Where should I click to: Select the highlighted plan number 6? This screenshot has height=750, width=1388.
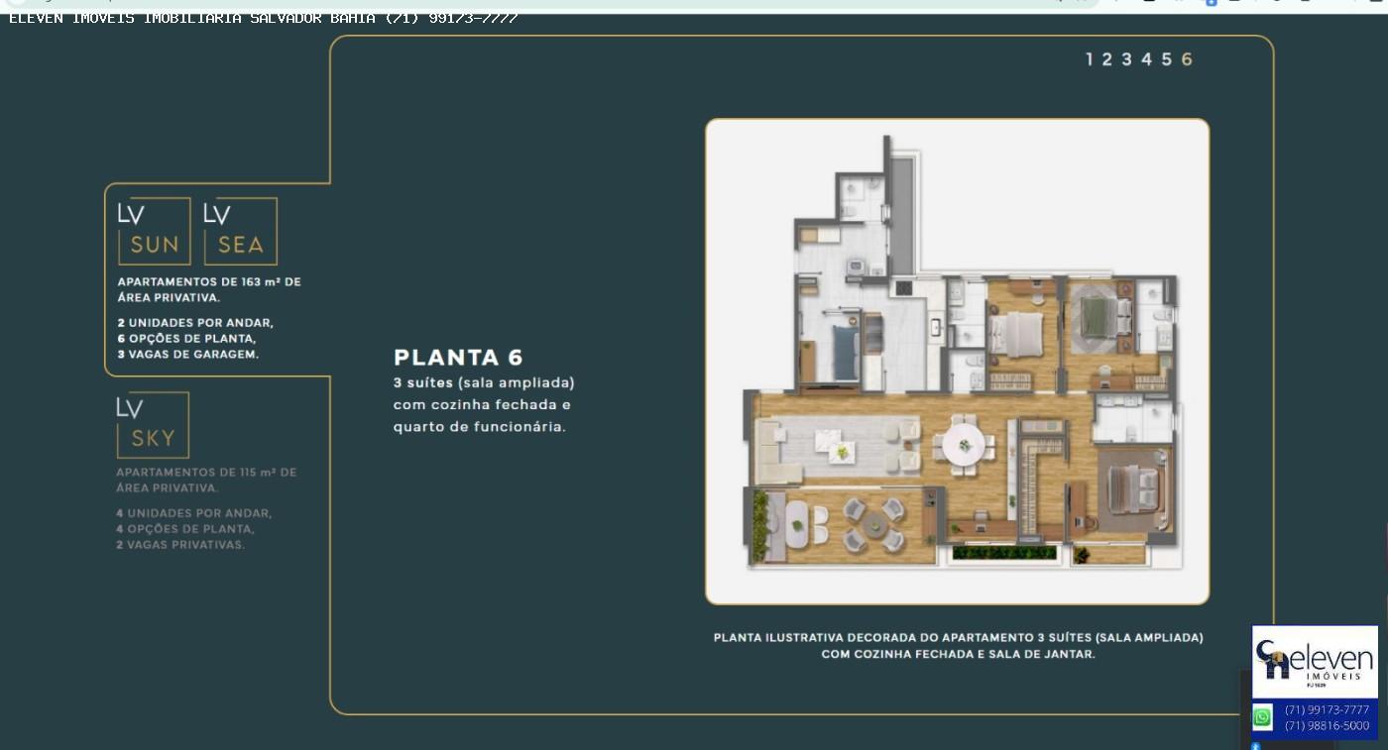click(x=1187, y=59)
